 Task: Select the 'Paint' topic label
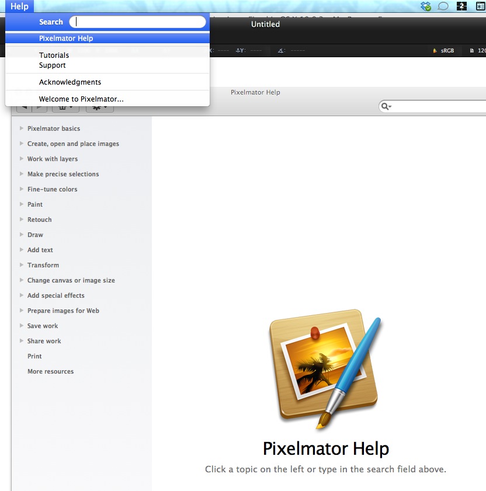(35, 204)
